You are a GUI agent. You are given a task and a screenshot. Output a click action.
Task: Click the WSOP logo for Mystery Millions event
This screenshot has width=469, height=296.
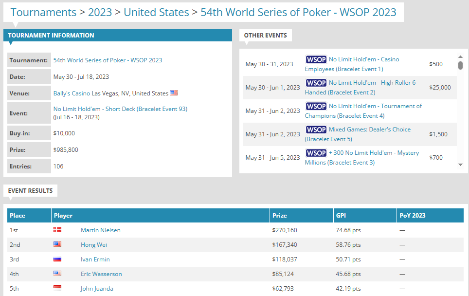click(x=316, y=153)
